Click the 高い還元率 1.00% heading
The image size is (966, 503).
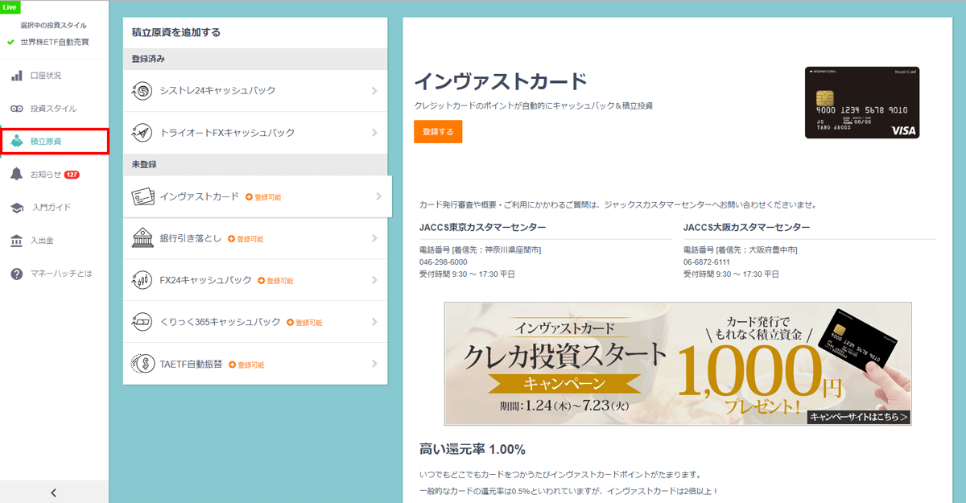(x=473, y=449)
